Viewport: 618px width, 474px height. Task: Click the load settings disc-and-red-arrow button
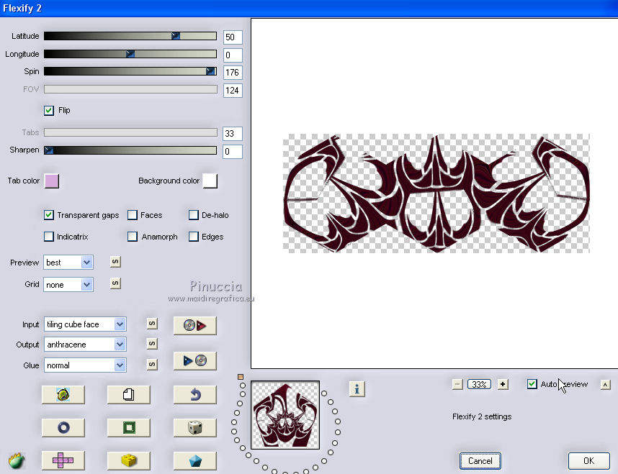[x=195, y=326]
